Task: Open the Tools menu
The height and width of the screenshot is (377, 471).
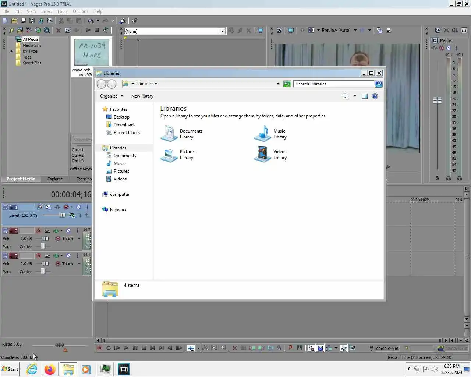Action: [x=62, y=11]
